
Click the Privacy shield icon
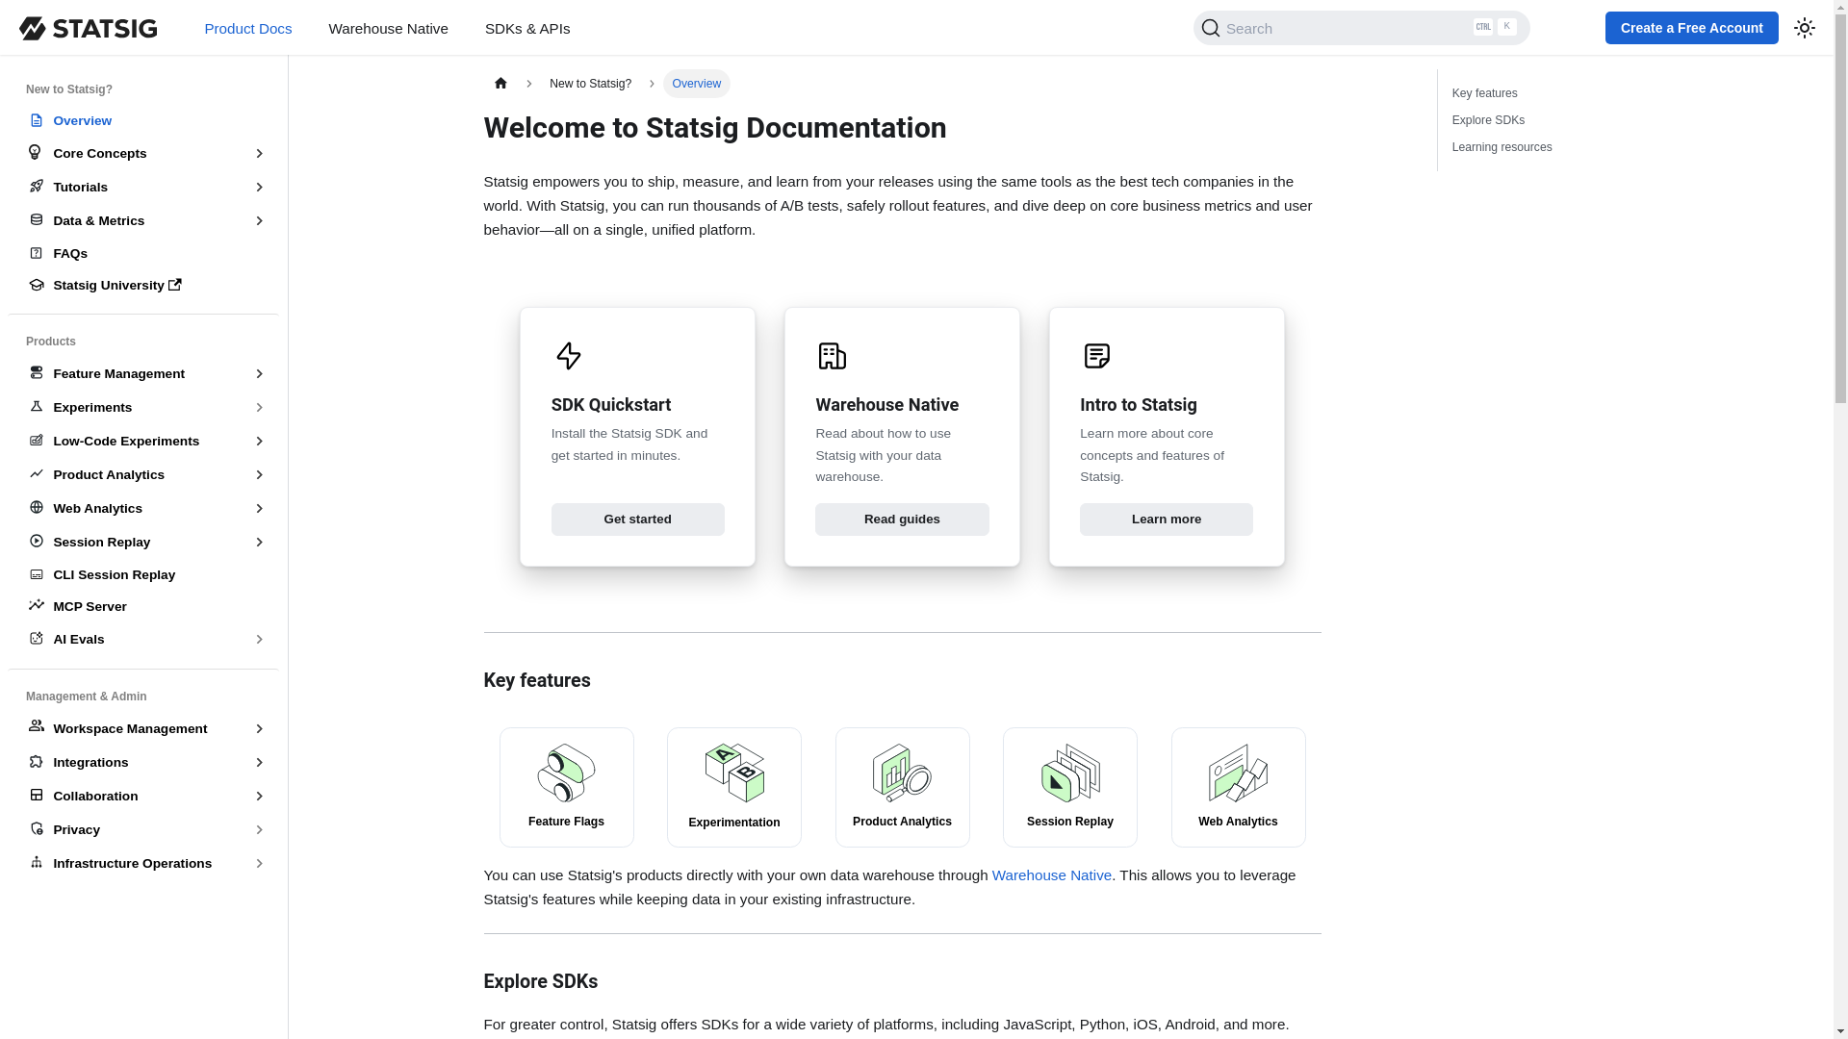[x=37, y=828]
